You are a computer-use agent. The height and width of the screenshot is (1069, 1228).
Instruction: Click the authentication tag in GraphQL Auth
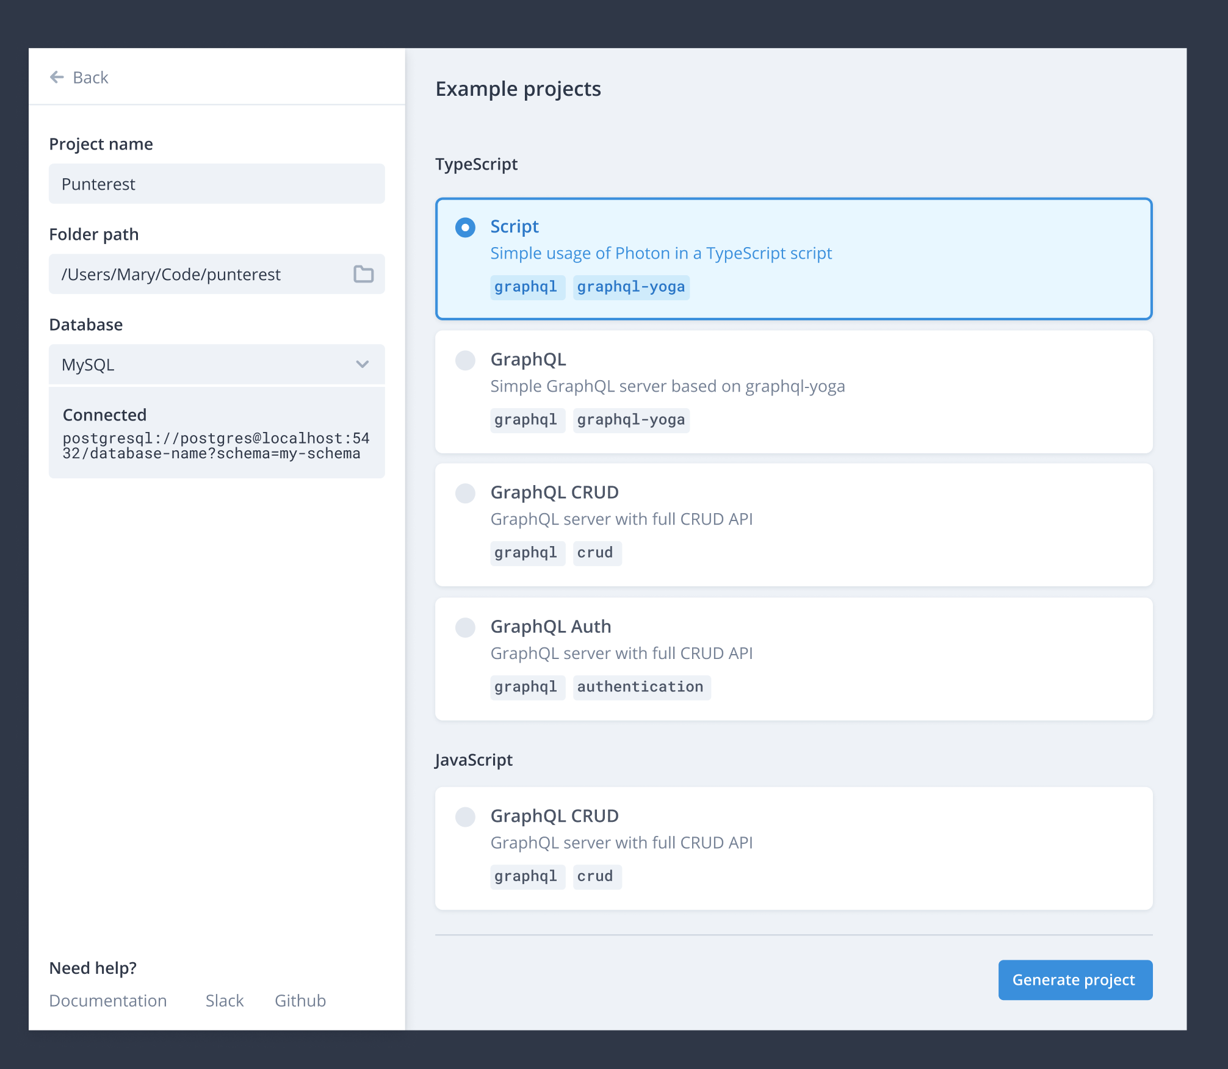click(641, 688)
